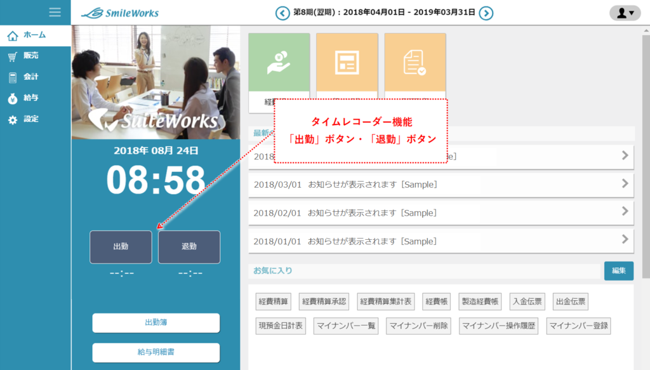Image resolution: width=650 pixels, height=370 pixels.
Task: Click the orange approved document tile
Action: 415,63
